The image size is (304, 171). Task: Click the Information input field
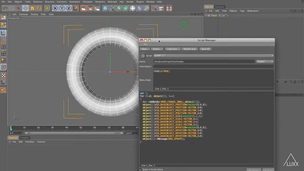click(x=213, y=66)
